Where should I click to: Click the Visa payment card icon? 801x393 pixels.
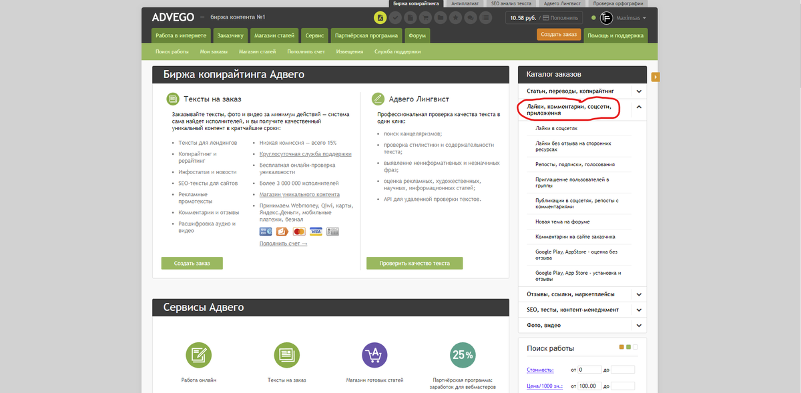tap(316, 232)
